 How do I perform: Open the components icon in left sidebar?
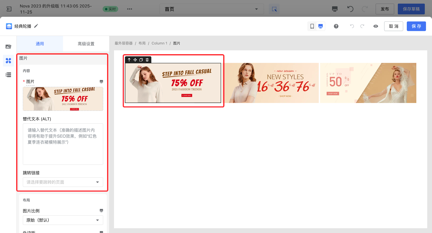pyautogui.click(x=8, y=61)
